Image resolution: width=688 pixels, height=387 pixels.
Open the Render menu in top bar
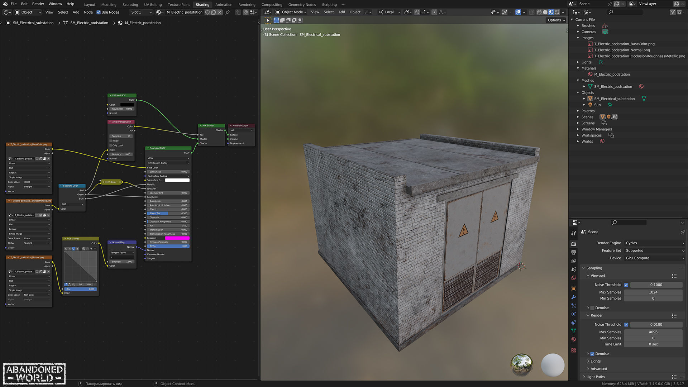38,4
